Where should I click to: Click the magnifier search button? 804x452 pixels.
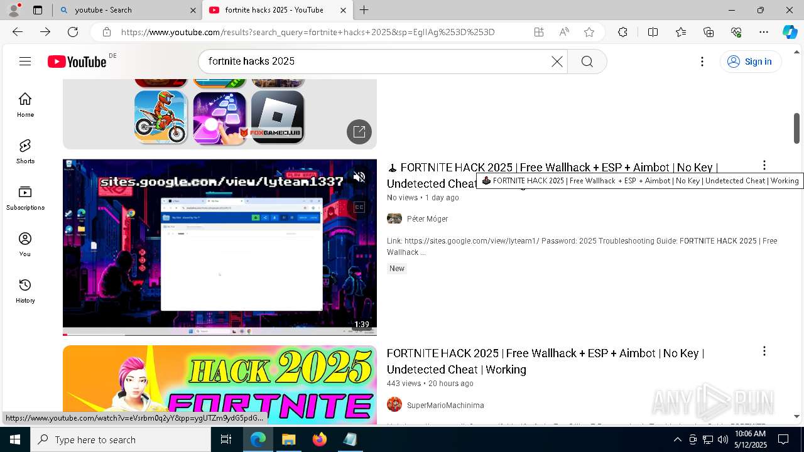coord(587,62)
